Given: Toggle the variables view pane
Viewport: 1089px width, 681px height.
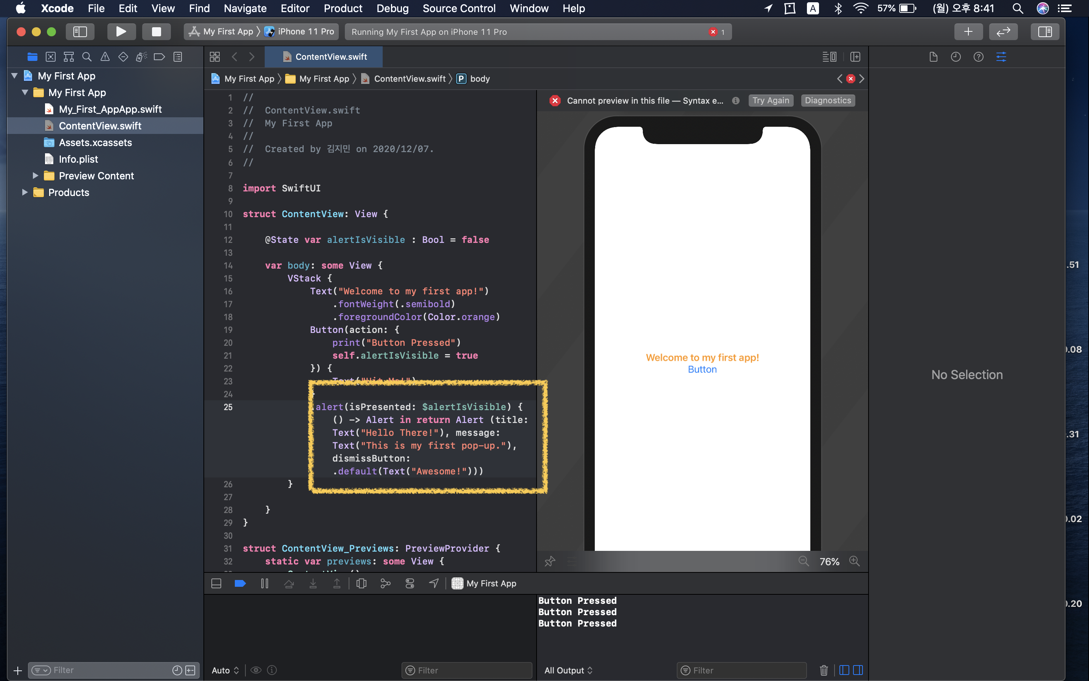Looking at the screenshot, I should point(844,670).
